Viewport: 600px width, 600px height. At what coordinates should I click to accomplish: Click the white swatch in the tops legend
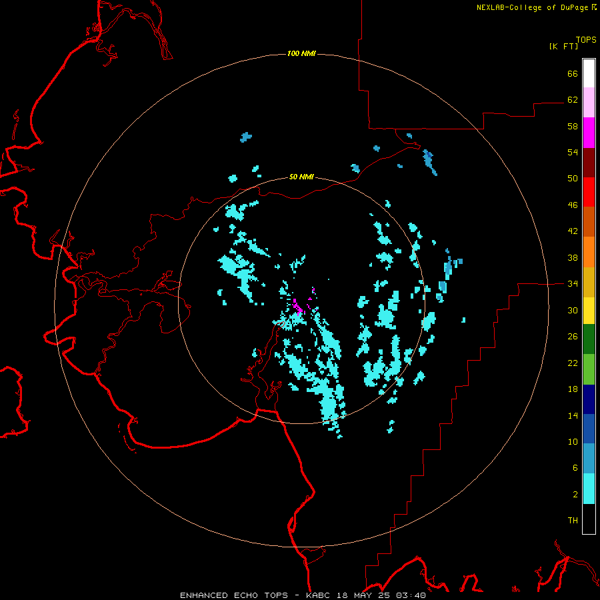[x=589, y=73]
